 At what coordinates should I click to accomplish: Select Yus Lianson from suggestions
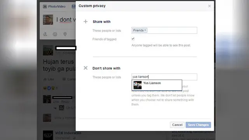point(157,85)
